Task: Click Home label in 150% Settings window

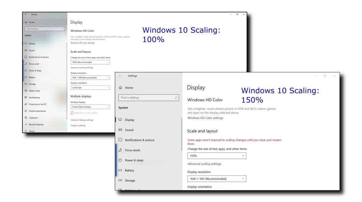Action: (129, 88)
